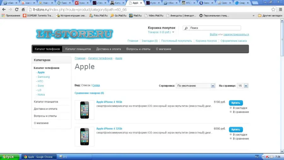This screenshot has height=160, width=284.
Task: Select О магазине menu item
Action: tap(163, 49)
